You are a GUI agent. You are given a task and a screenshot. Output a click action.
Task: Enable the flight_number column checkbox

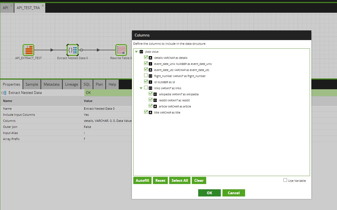146,75
